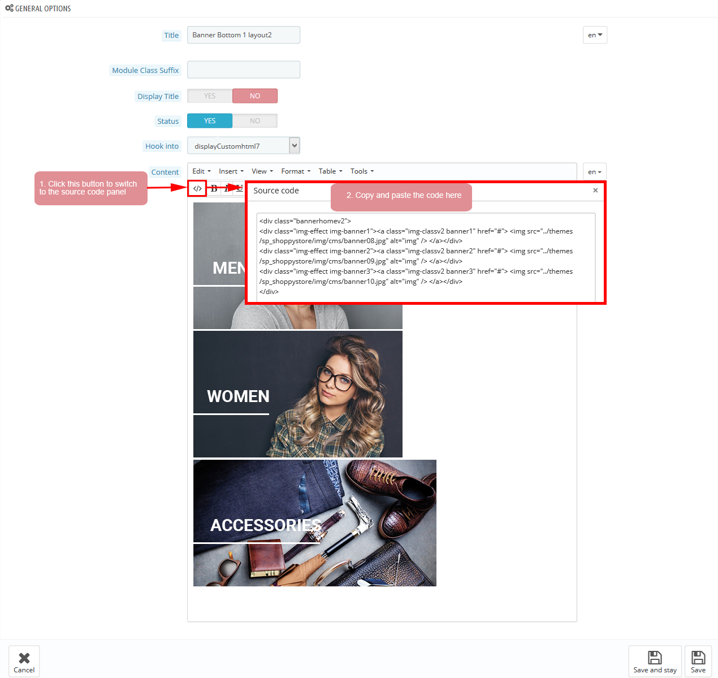Toggle bold formatting in content editor

coord(214,189)
